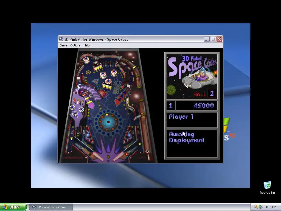Click the Awaiting Deployment message
Image resolution: width=281 pixels, height=211 pixels.
(187, 137)
